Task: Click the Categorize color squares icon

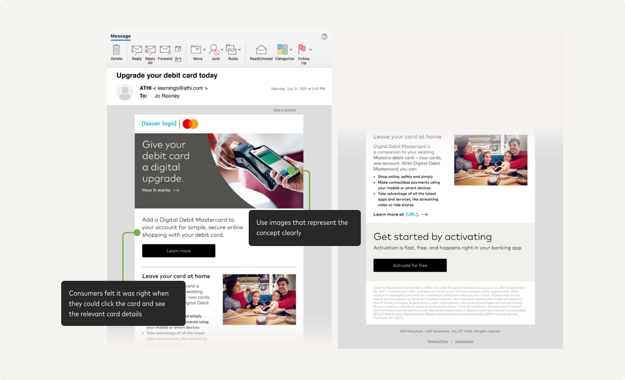Action: tap(282, 50)
